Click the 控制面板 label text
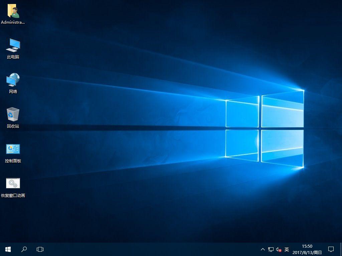Image resolution: width=342 pixels, height=256 pixels. point(13,161)
